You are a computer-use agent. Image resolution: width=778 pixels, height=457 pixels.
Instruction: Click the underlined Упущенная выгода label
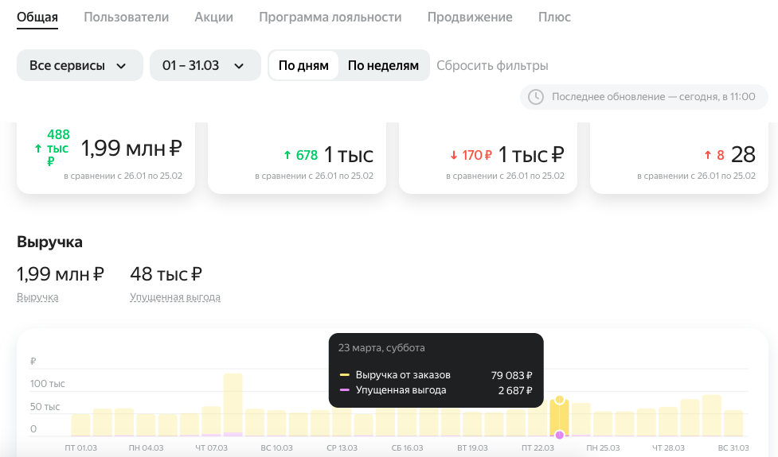(175, 297)
